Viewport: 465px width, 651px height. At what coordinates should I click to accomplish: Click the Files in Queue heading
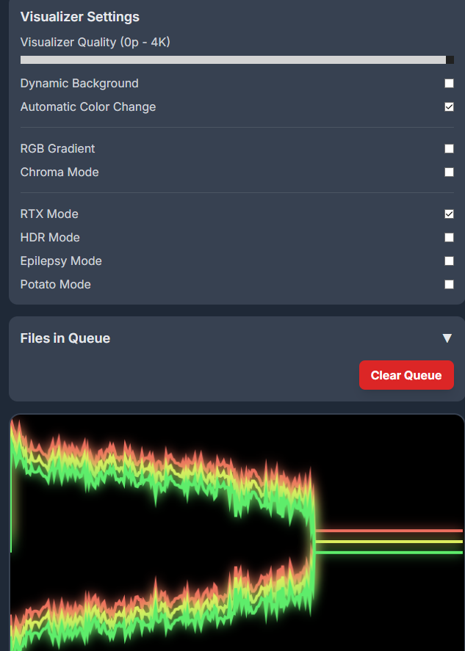click(65, 338)
